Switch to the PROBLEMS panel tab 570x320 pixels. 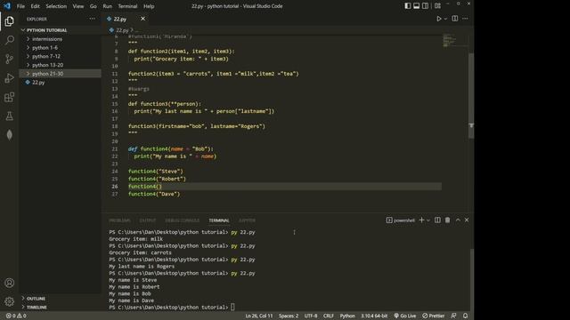coord(119,220)
